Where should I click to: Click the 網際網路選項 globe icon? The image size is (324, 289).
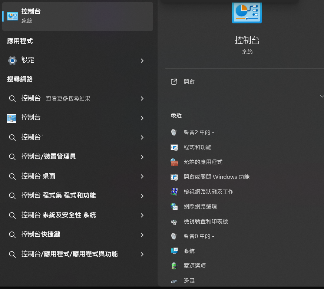[x=174, y=207]
